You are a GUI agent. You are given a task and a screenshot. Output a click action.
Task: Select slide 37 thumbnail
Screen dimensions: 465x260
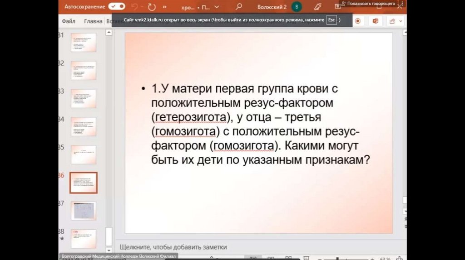pos(83,211)
